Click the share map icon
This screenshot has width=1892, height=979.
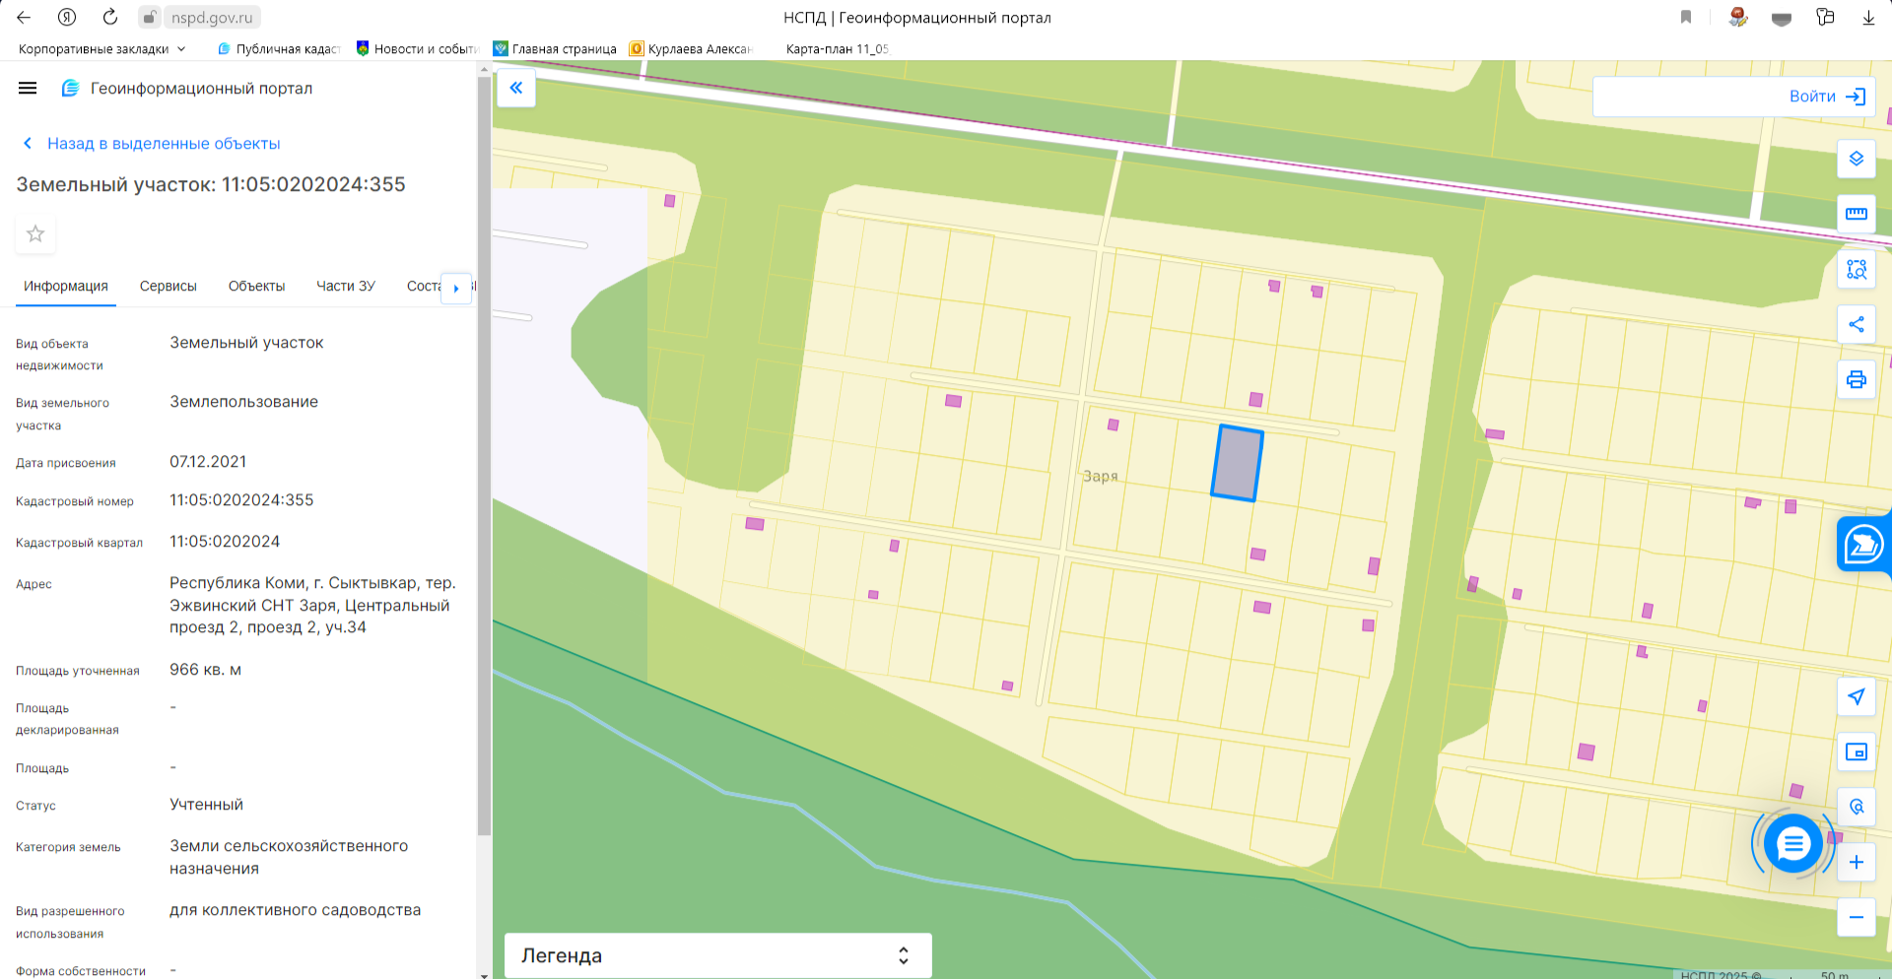pos(1856,324)
